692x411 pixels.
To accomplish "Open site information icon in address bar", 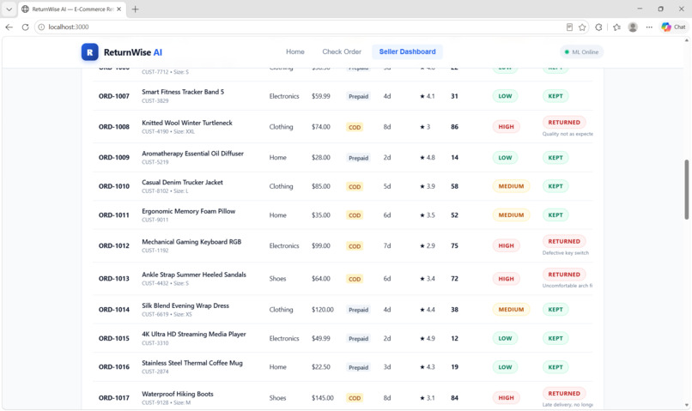I will tap(41, 27).
